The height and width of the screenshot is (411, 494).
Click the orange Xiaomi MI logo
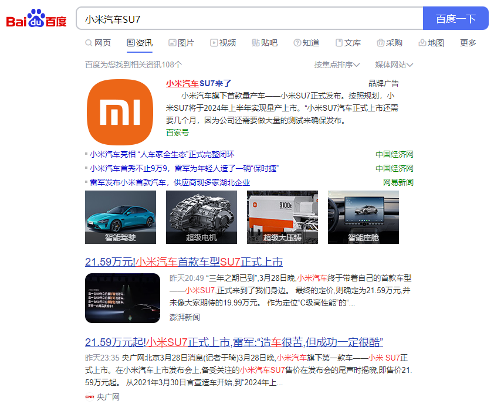click(x=120, y=112)
